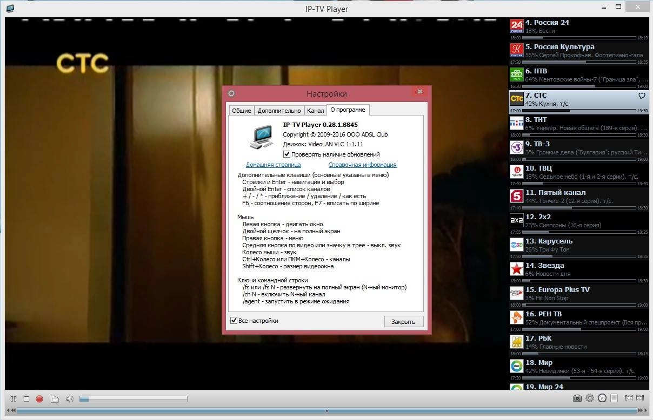
Task: Open the scheduler clock icon
Action: pos(602,398)
